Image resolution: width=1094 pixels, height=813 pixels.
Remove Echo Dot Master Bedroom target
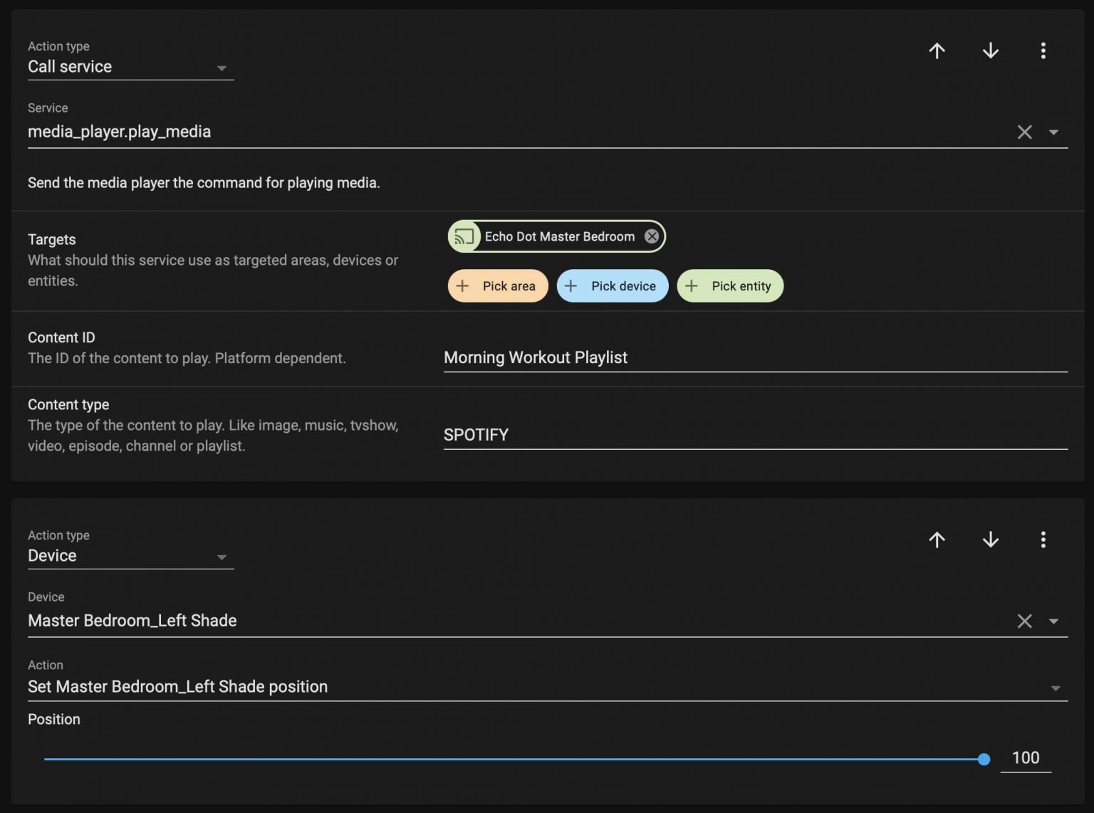[x=651, y=236]
